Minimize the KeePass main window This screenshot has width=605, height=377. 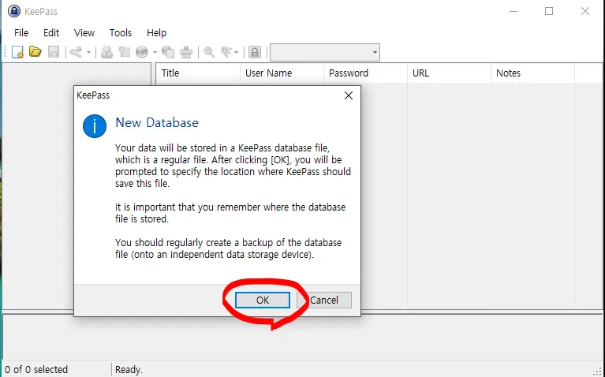coord(514,11)
